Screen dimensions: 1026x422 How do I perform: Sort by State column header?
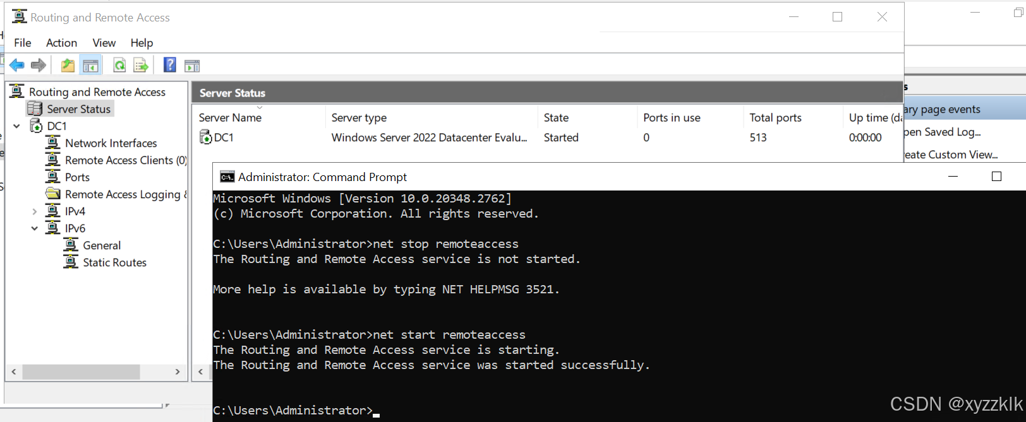(588, 117)
